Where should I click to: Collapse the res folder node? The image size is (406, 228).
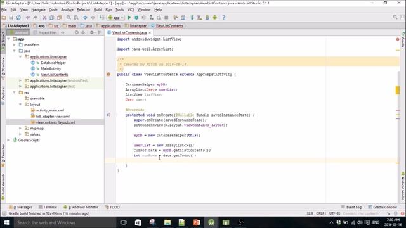pos(15,92)
